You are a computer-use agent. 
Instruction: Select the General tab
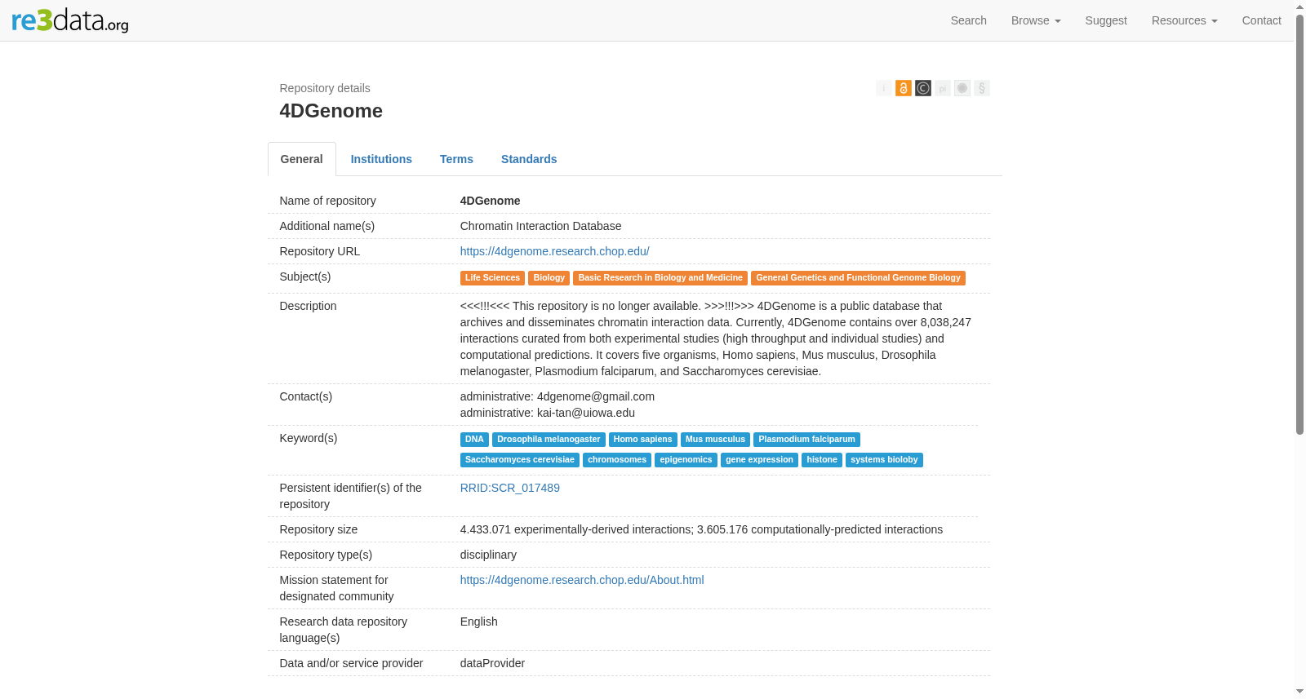[x=302, y=159]
